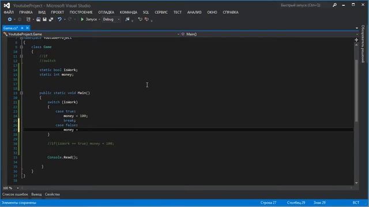This screenshot has width=369, height=207.
Task: Undo the last edit via toolbar arrow
Action: [x=59, y=19]
